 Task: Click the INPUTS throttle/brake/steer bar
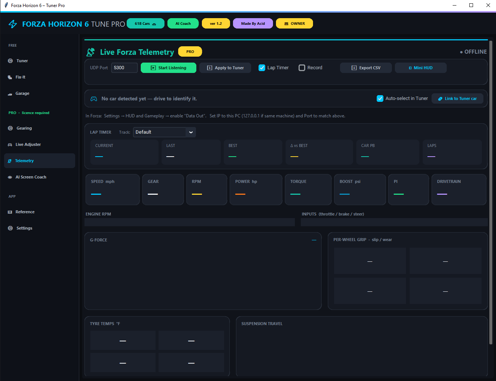[394, 222]
